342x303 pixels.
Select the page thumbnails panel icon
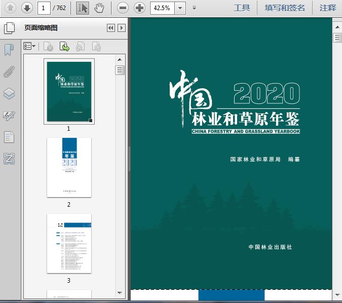10,28
